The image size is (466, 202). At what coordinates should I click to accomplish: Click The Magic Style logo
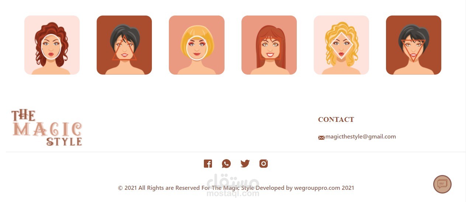click(x=46, y=127)
